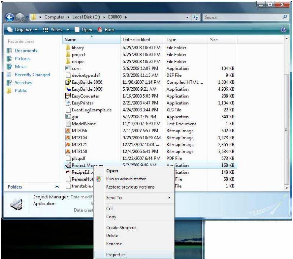Select the MT8056 bitmap icon
Screen dimensions: 293x259
(x=68, y=131)
